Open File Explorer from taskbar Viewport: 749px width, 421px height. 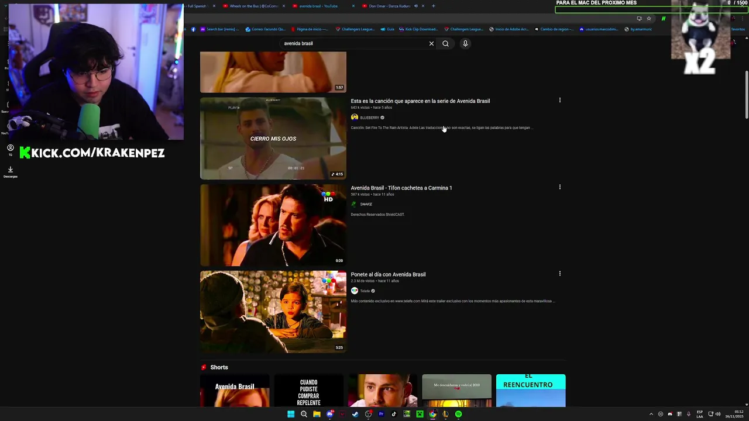click(x=317, y=414)
